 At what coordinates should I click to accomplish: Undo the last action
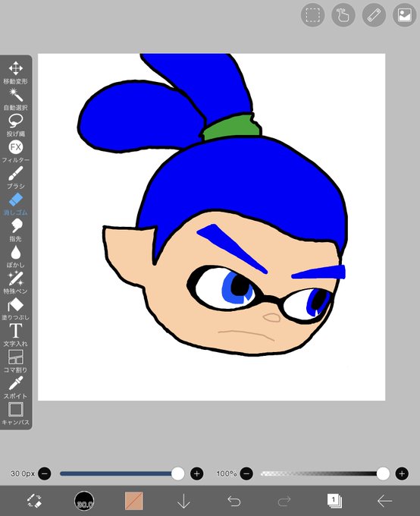tap(234, 501)
